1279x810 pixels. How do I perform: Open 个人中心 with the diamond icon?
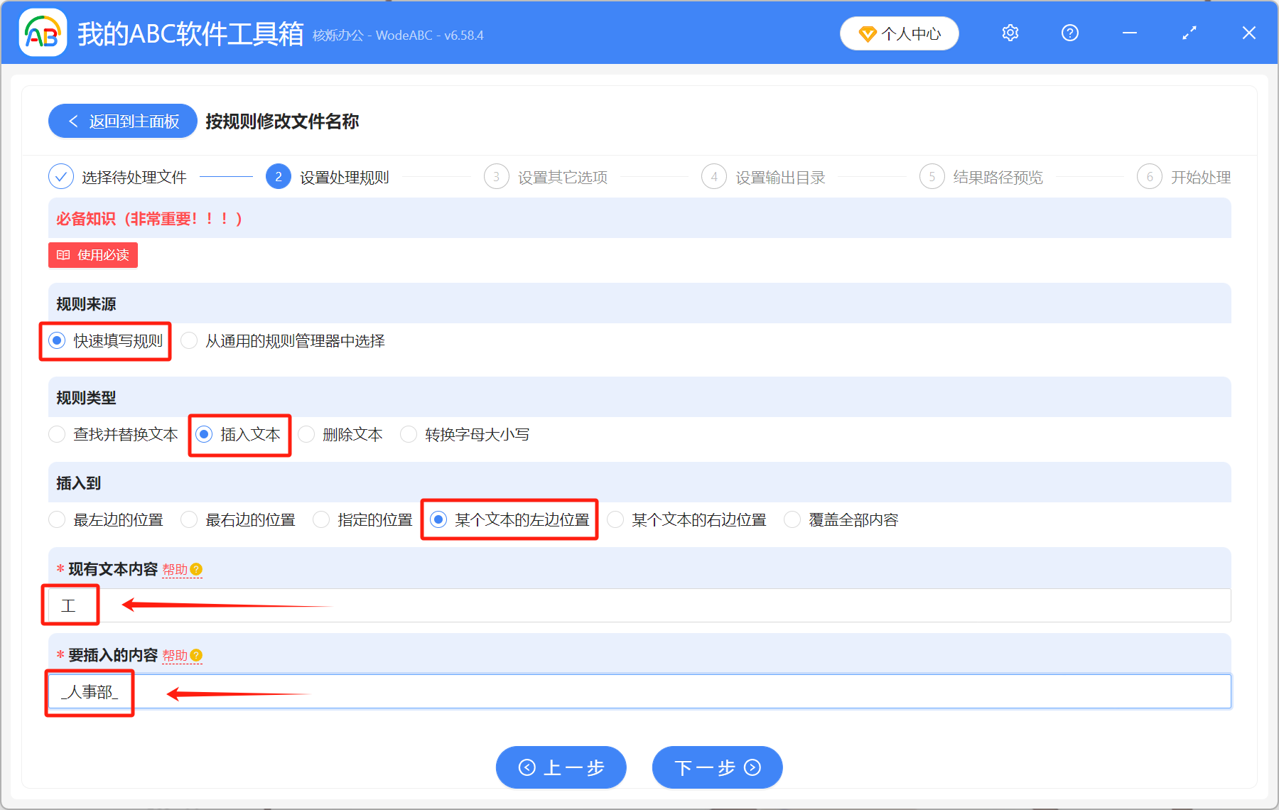point(898,33)
